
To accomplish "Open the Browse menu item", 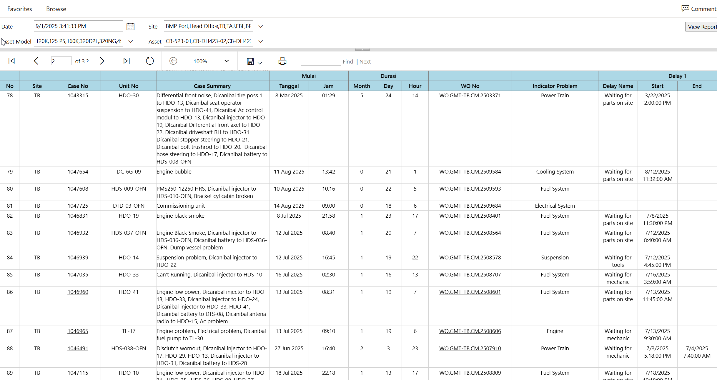I will [56, 9].
